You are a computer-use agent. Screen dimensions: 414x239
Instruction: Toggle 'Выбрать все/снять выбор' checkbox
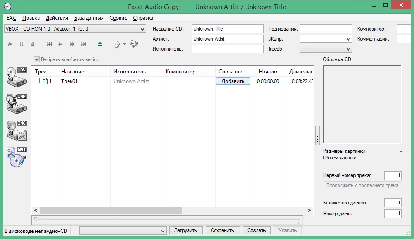pyautogui.click(x=37, y=59)
